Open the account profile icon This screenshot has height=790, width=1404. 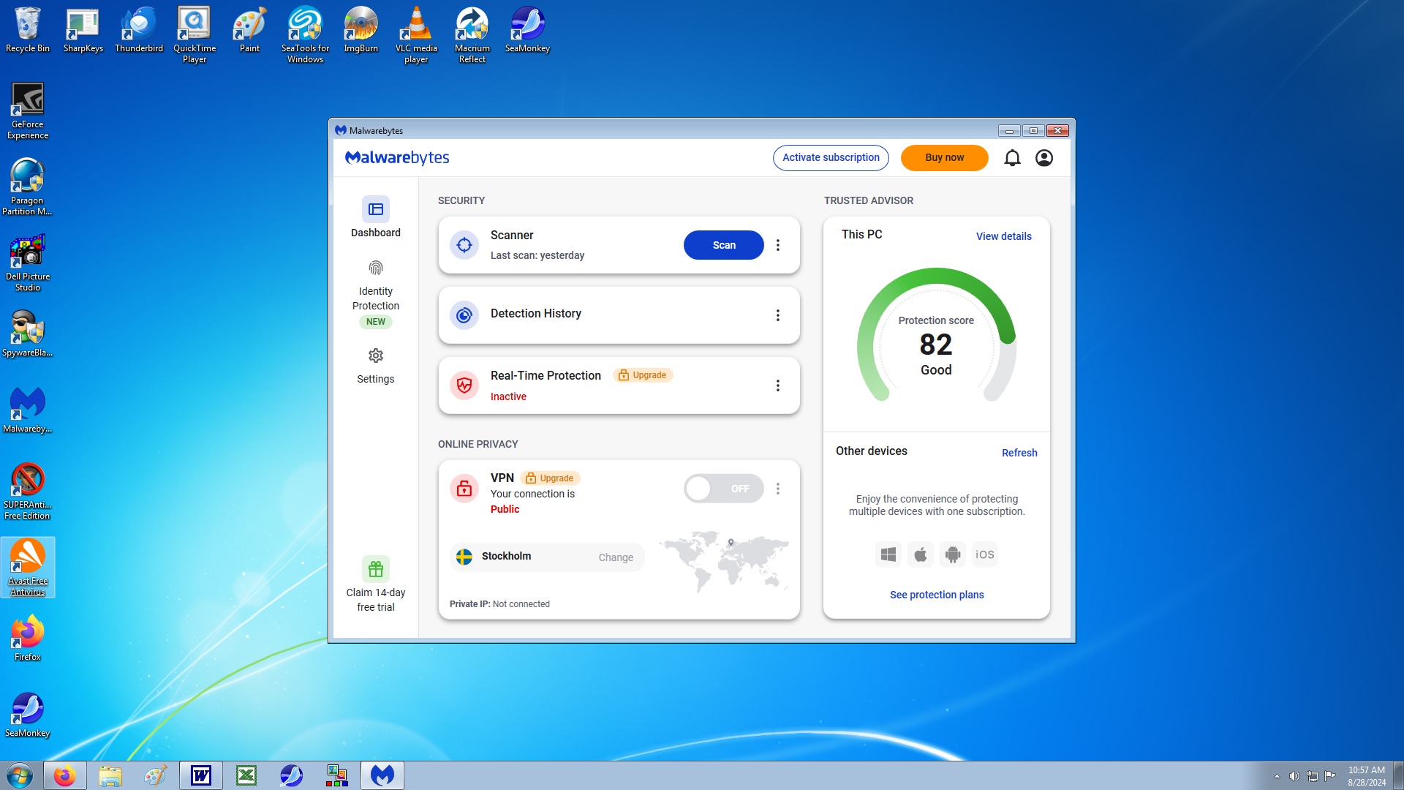tap(1044, 158)
